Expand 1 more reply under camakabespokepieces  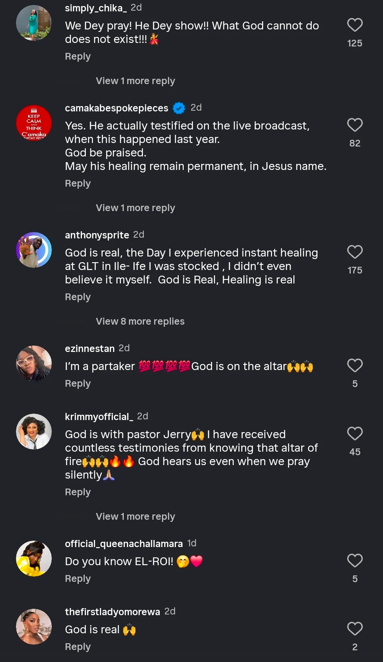(135, 208)
